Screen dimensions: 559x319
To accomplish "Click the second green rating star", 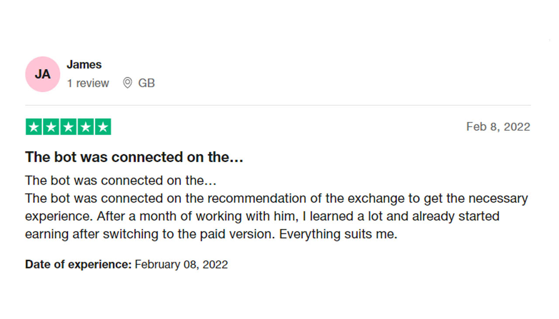I will pos(51,127).
